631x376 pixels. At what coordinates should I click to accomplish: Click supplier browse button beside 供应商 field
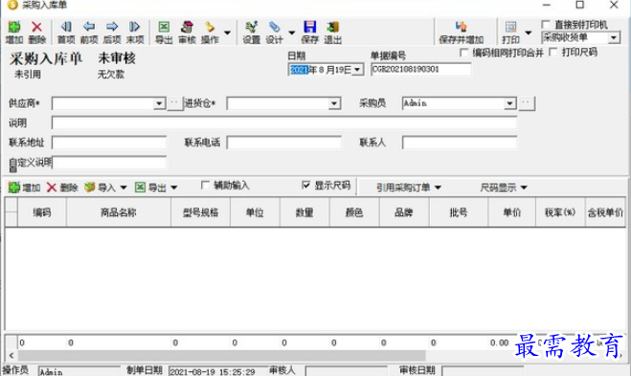click(174, 103)
